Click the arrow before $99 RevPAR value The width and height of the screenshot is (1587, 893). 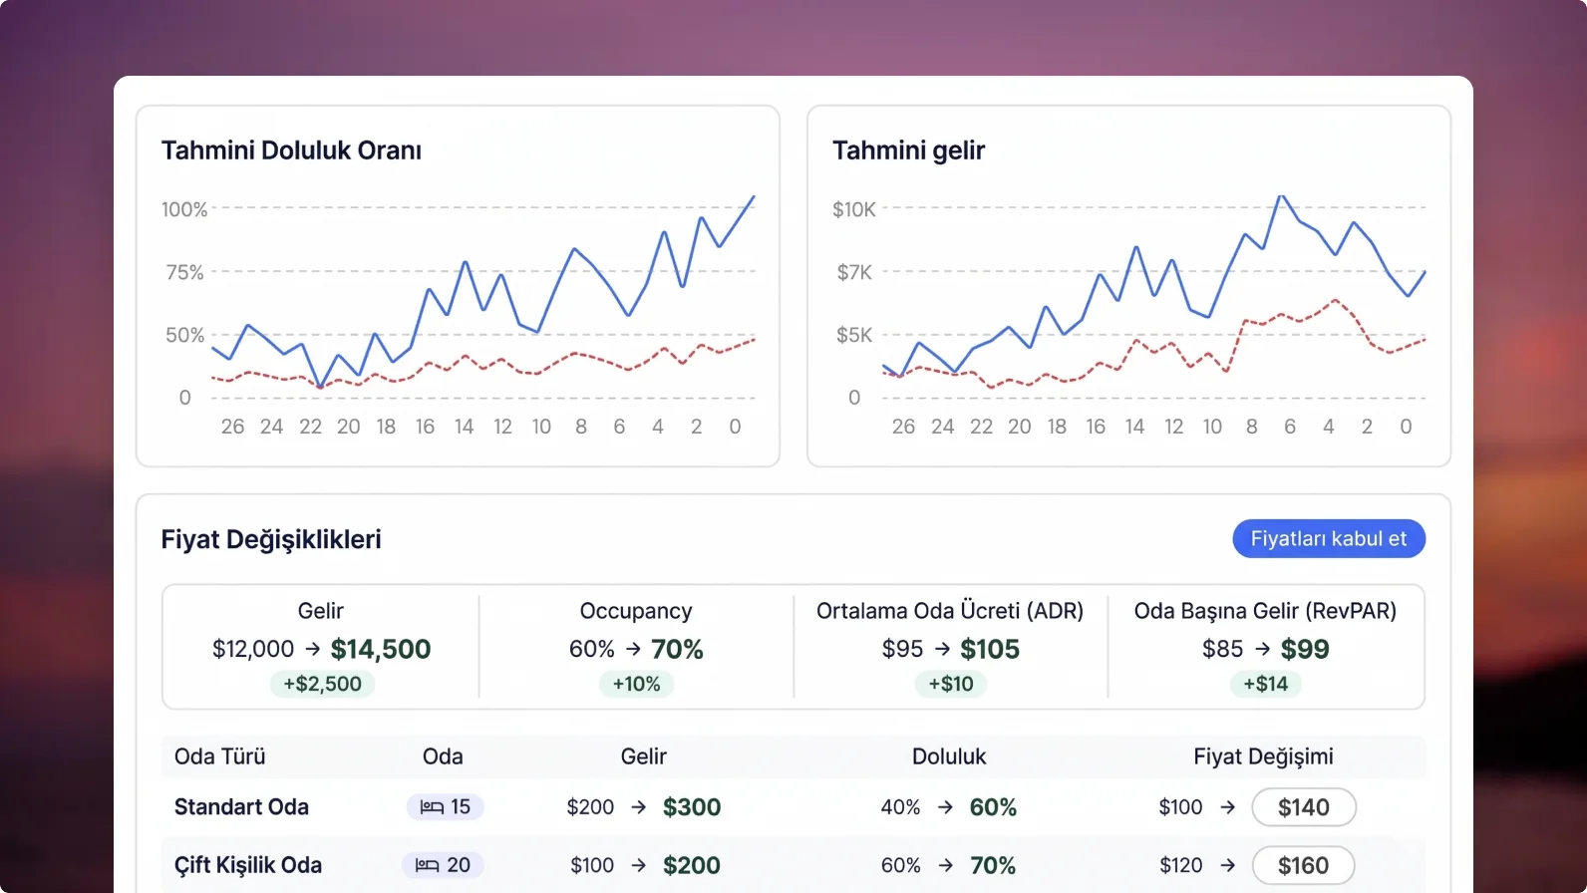pos(1262,649)
